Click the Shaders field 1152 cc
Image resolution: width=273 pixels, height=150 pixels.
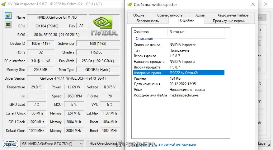pos(98,52)
